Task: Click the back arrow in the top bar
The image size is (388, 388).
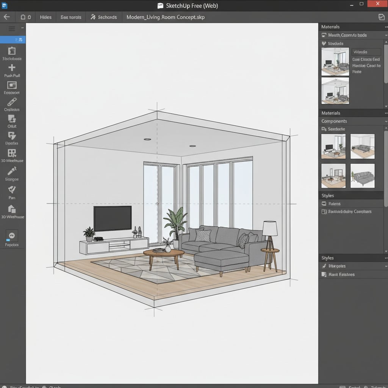Action: point(6,17)
